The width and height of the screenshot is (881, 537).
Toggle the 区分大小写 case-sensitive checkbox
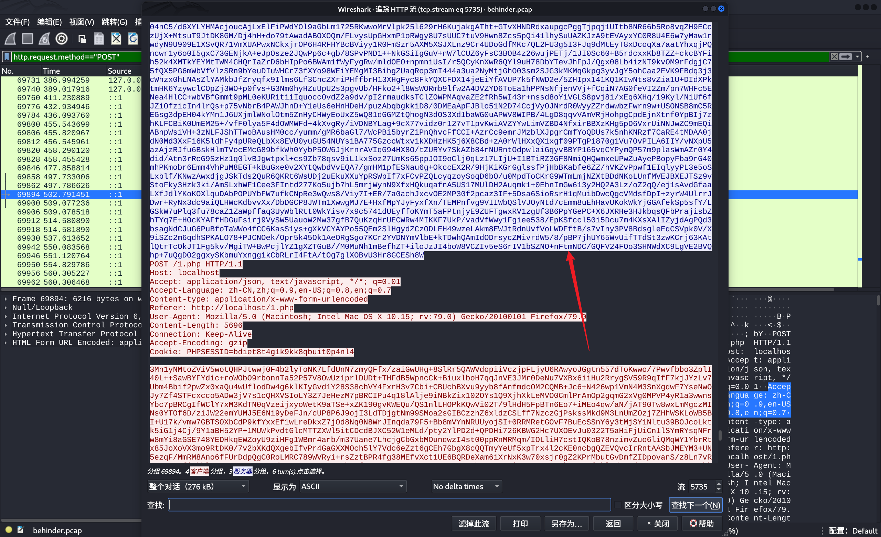(618, 505)
